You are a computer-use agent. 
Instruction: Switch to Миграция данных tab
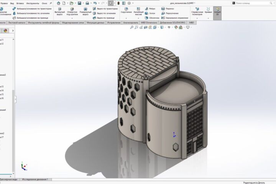[95, 23]
